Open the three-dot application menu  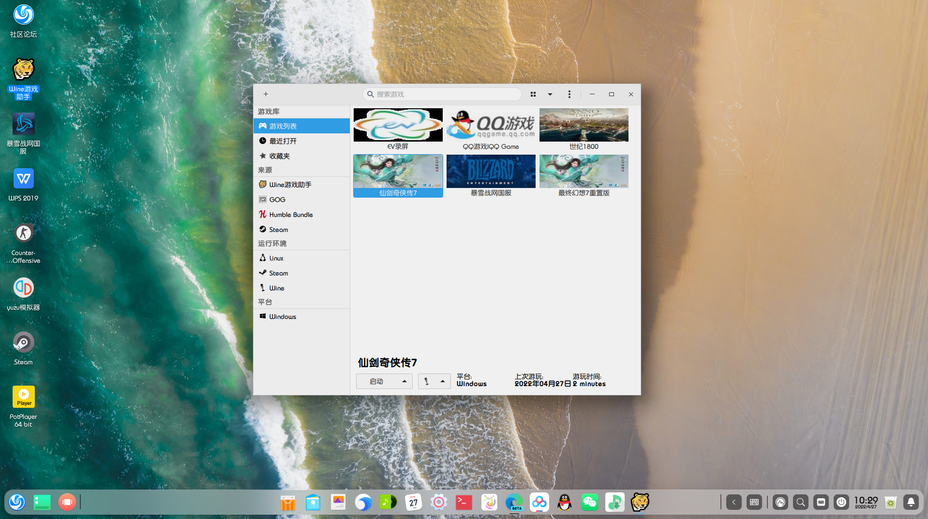569,94
